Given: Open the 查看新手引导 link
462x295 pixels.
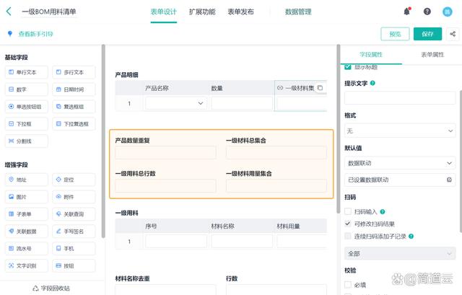Looking at the screenshot, I should (x=35, y=34).
